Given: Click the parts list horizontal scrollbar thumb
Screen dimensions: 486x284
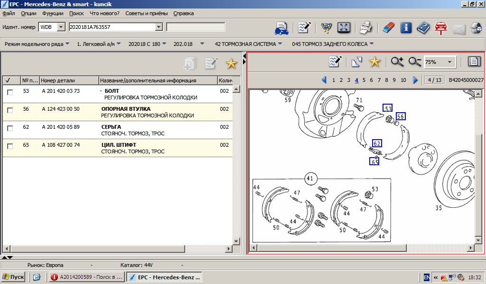Looking at the screenshot, I should pos(98,248).
